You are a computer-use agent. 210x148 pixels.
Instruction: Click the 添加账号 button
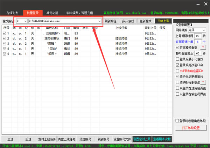pos(85,139)
